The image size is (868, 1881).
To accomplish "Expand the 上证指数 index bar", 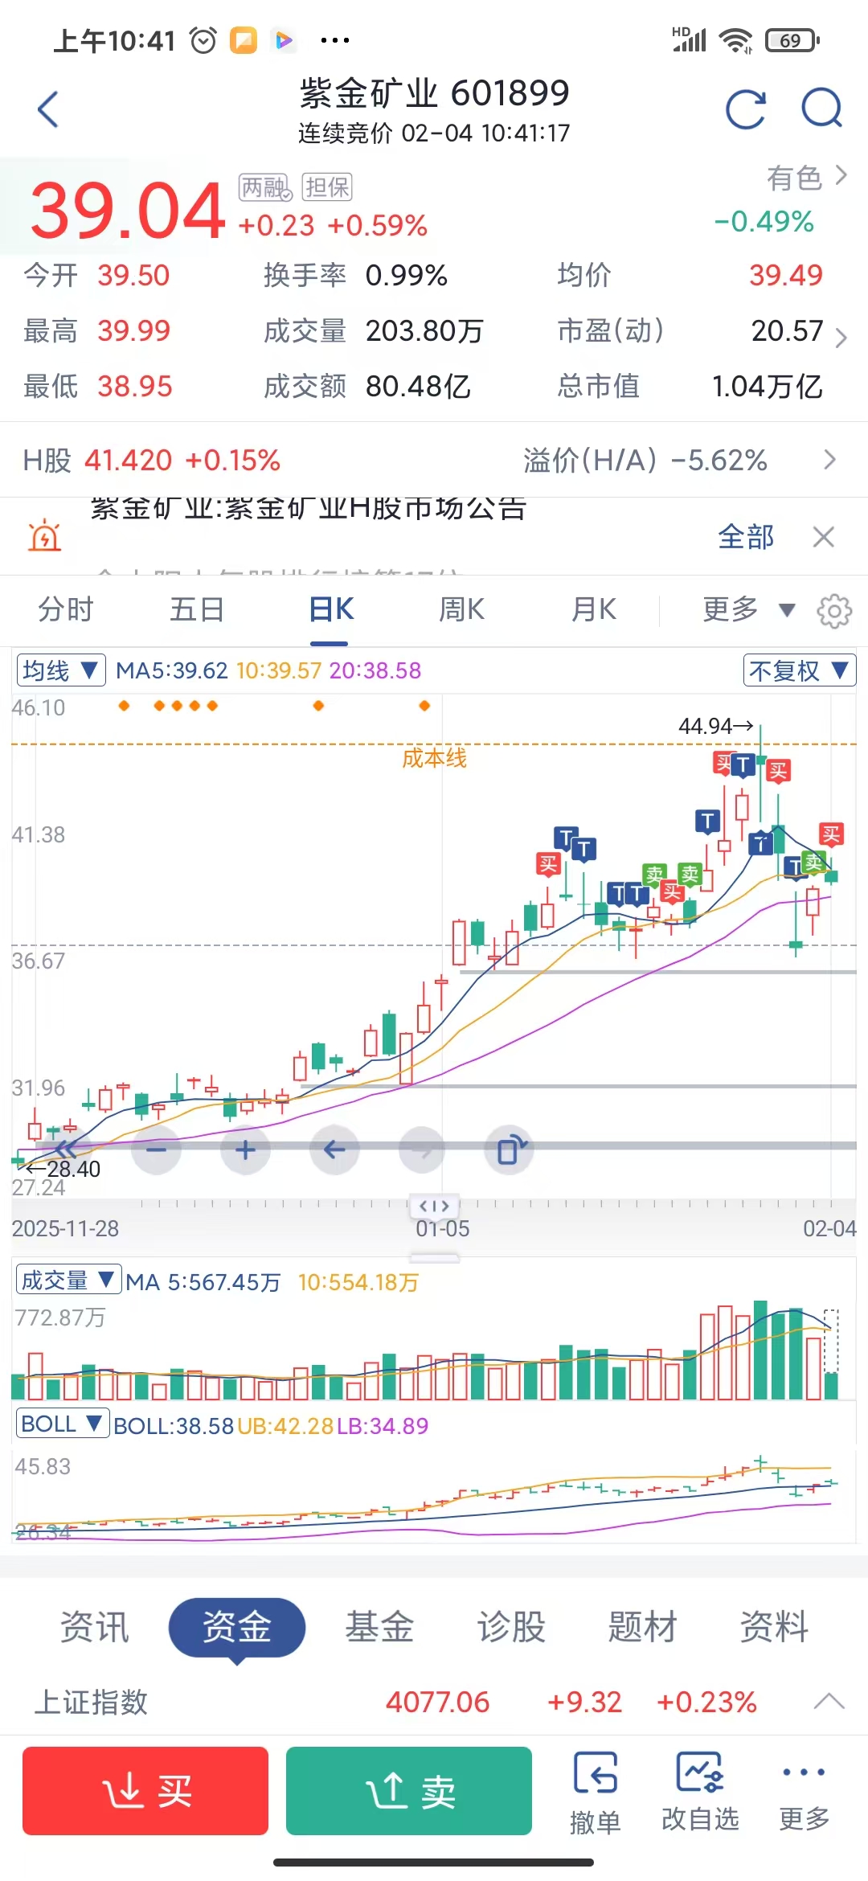I will (x=829, y=1702).
